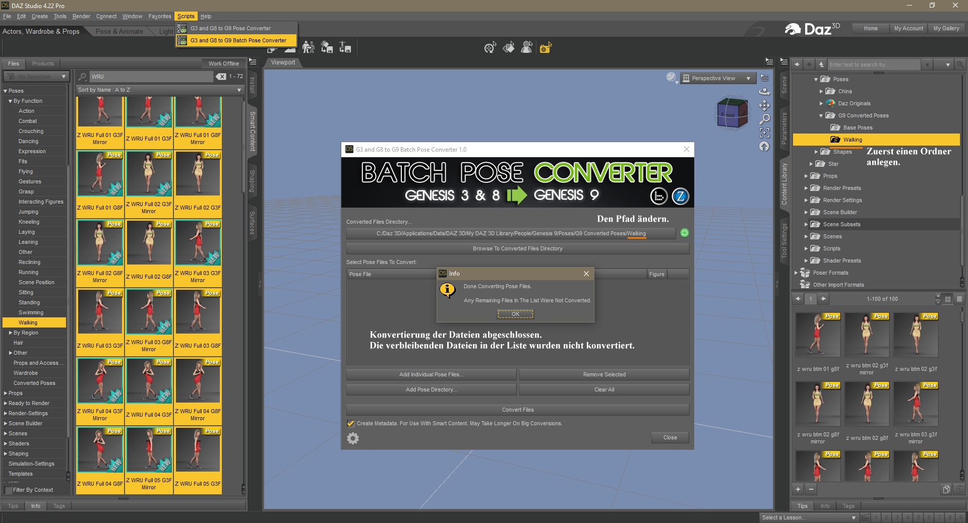Open the No Selection filter dropdown

[x=36, y=77]
